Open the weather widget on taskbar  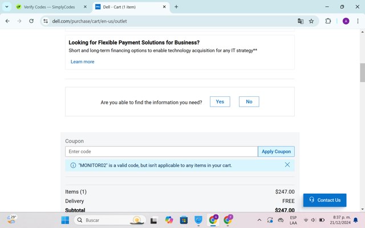[11, 219]
